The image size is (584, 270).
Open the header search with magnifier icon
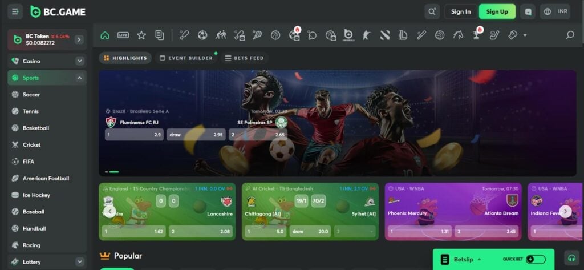click(x=432, y=11)
